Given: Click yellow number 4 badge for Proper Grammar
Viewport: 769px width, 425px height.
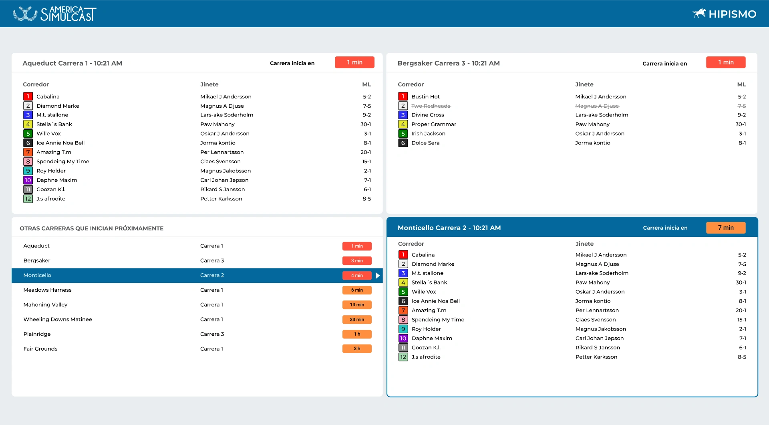Looking at the screenshot, I should (403, 124).
